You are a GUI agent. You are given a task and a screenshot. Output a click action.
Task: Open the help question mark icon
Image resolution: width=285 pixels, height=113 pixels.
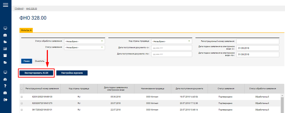pyautogui.click(x=5, y=86)
